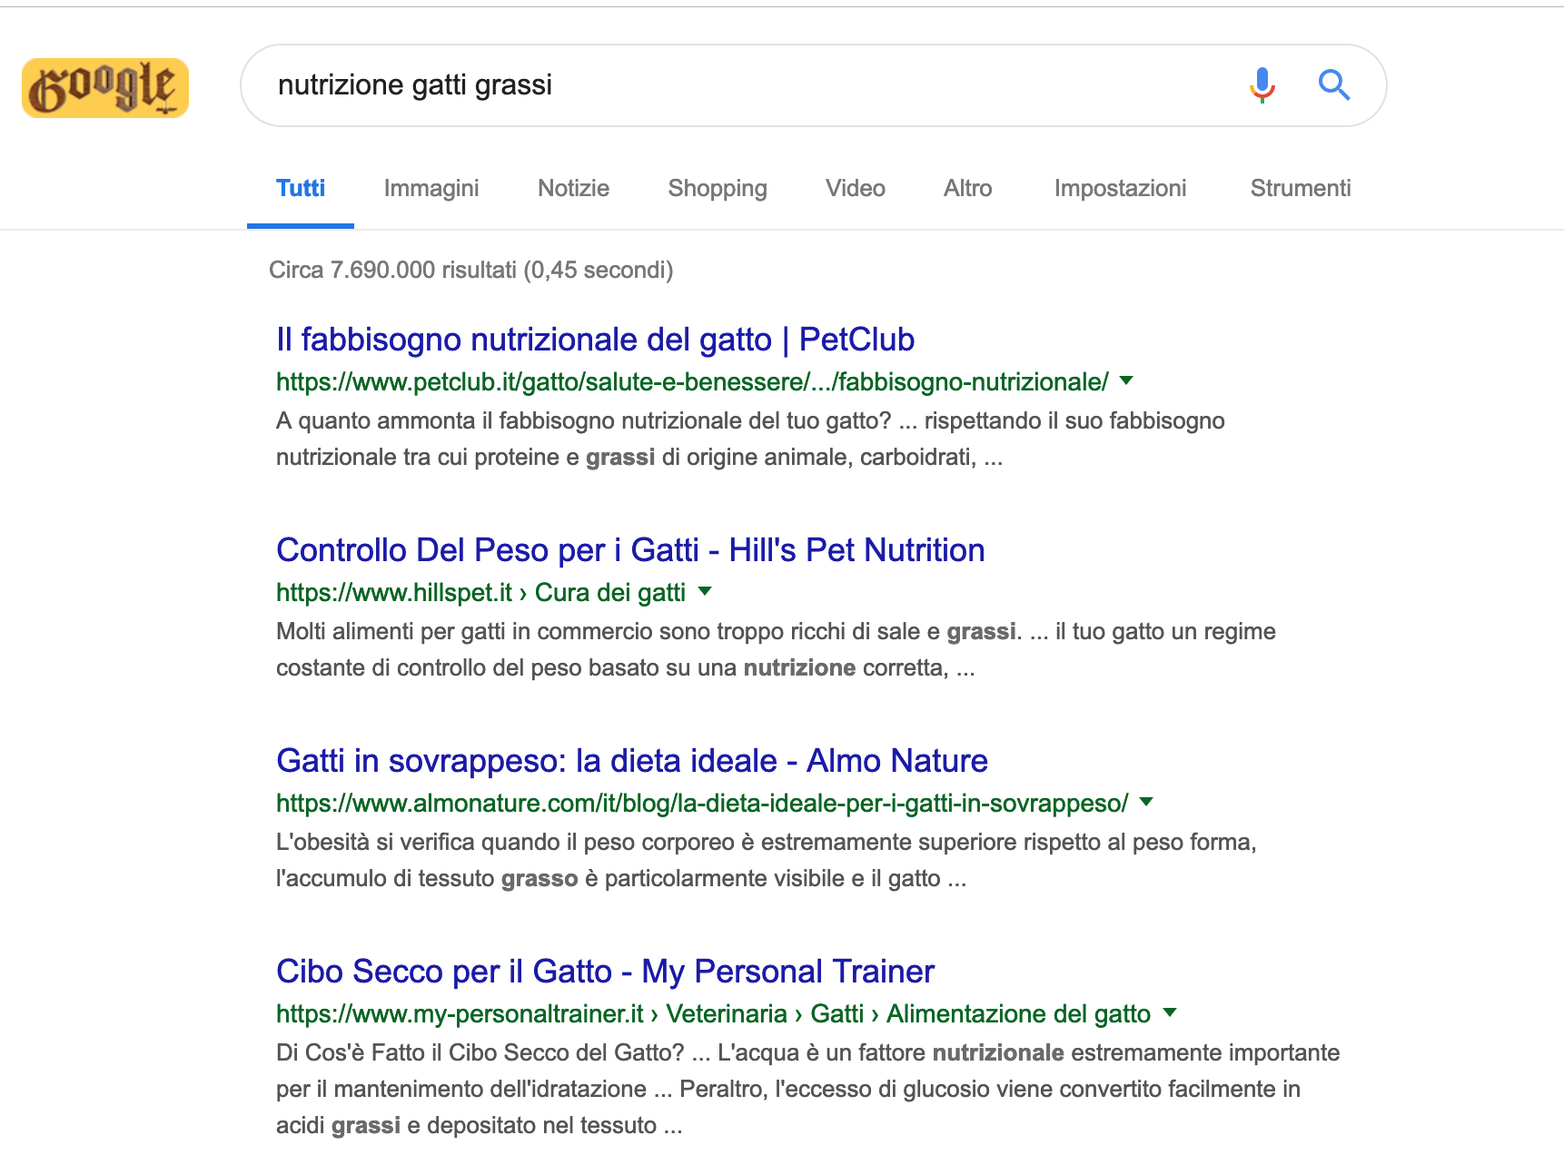Open 'Cibo Secco per il Gatto' result
This screenshot has width=1564, height=1155.
605,972
